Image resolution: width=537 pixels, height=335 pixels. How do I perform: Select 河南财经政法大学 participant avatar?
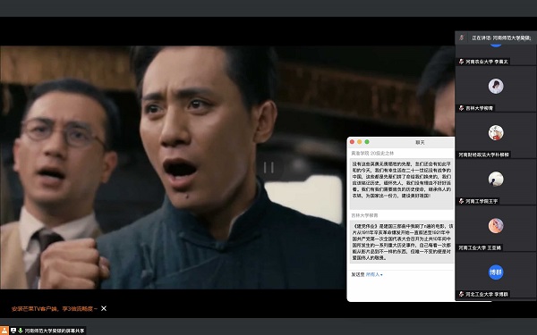pos(496,132)
